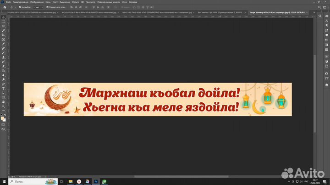Show hidden document tabs via double arrow
This screenshot has height=185, width=330.
click(314, 13)
